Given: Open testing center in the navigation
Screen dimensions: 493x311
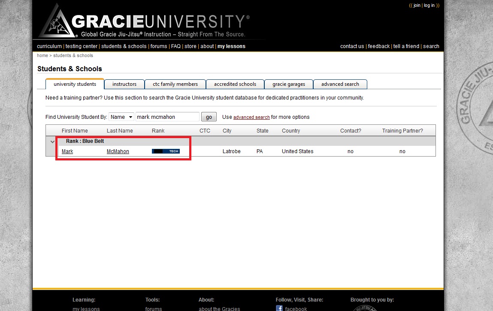Looking at the screenshot, I should click(82, 46).
